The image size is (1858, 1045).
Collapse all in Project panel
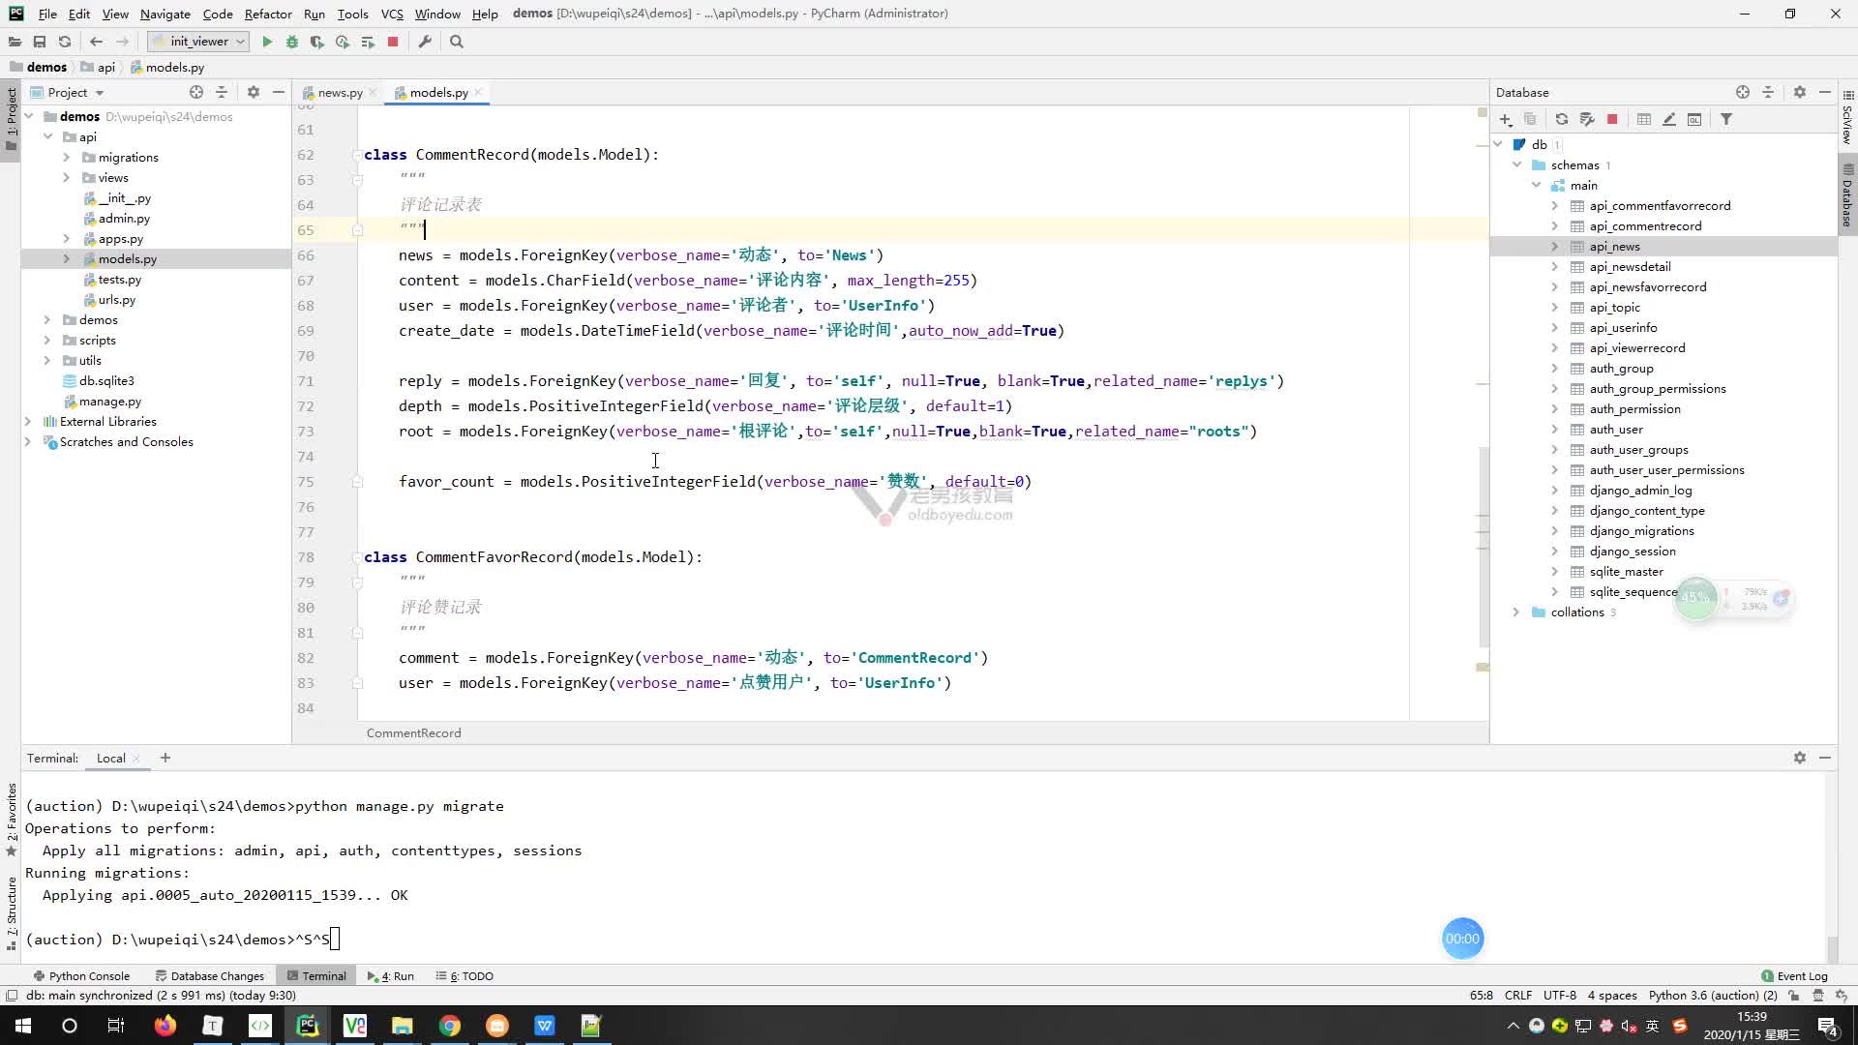pos(222,92)
